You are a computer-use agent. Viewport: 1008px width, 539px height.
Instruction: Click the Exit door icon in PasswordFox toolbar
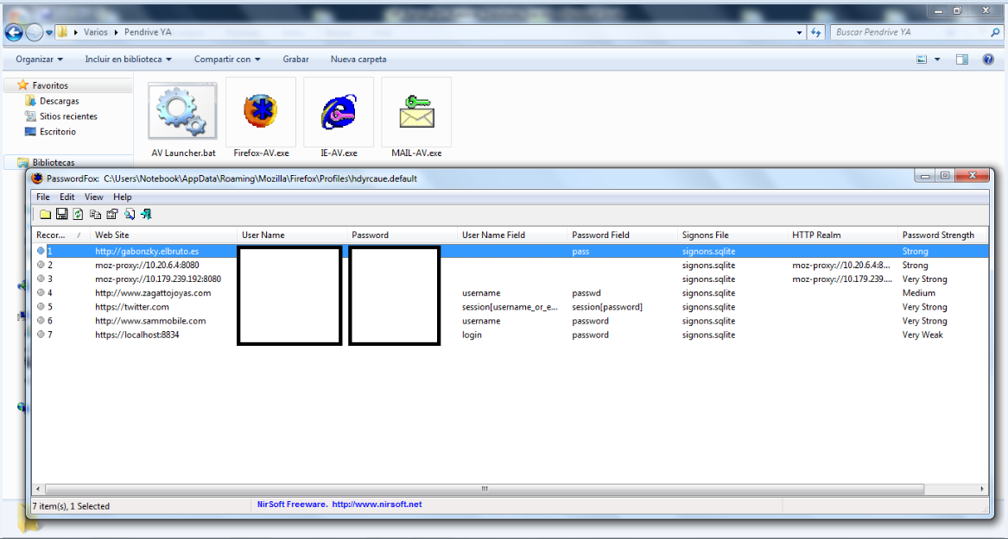(146, 215)
